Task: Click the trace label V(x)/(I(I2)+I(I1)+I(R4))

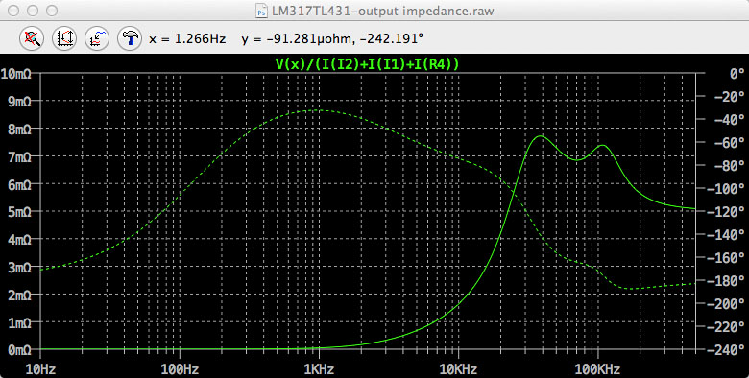Action: tap(368, 63)
